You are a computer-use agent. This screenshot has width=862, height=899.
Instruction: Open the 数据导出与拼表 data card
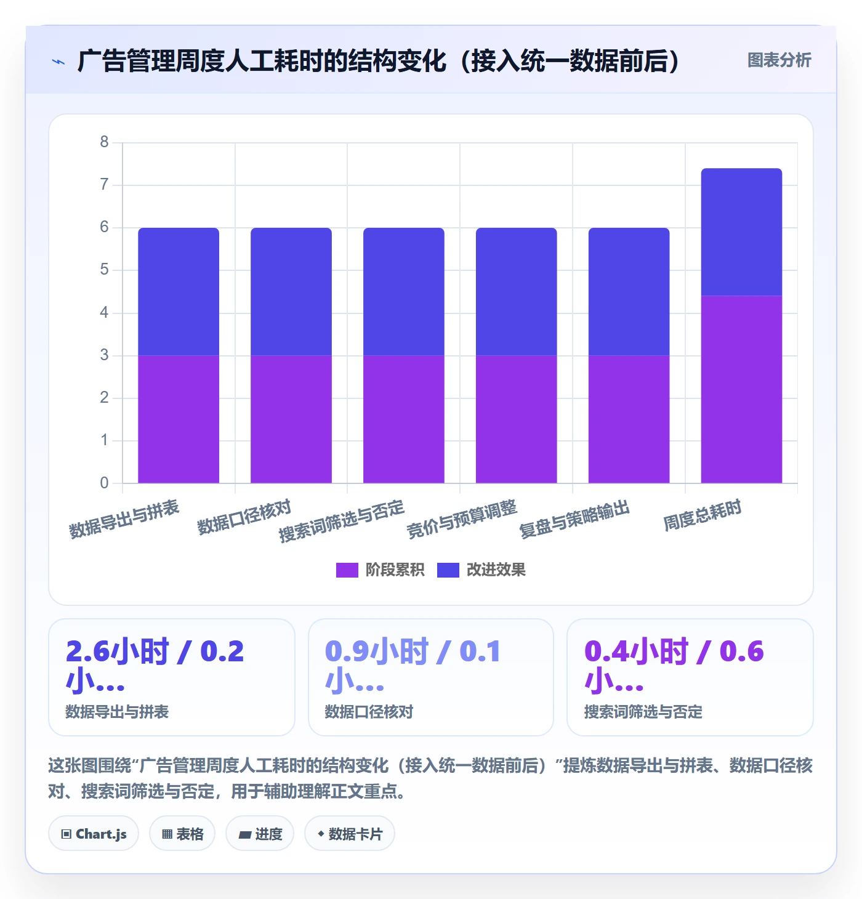[172, 677]
